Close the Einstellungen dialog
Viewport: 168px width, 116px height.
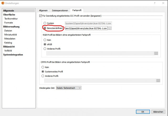click(163, 3)
